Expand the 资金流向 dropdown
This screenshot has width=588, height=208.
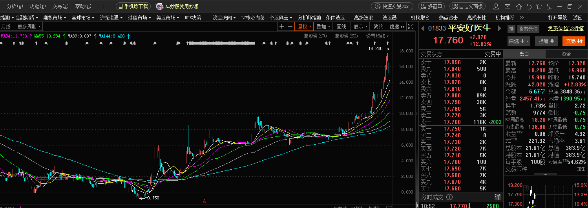click(224, 18)
